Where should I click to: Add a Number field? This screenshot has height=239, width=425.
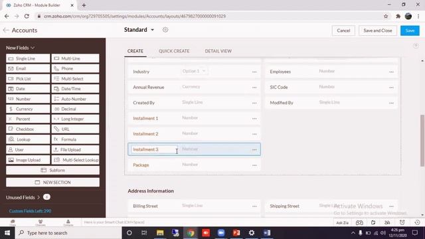point(28,99)
